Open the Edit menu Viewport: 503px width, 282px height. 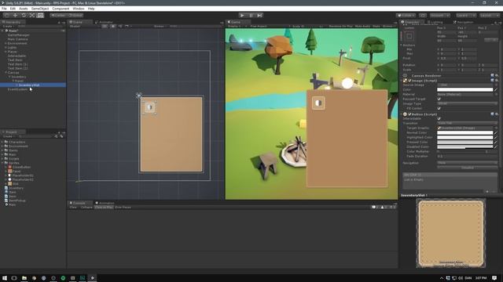[13, 9]
